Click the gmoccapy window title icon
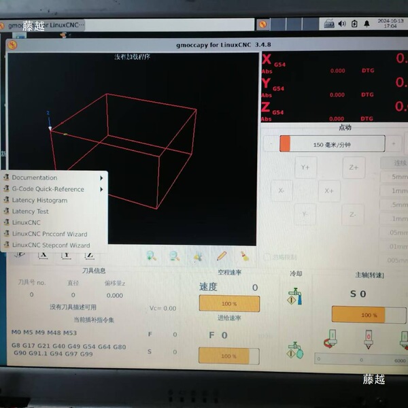This screenshot has height=408, width=408. click(12, 45)
